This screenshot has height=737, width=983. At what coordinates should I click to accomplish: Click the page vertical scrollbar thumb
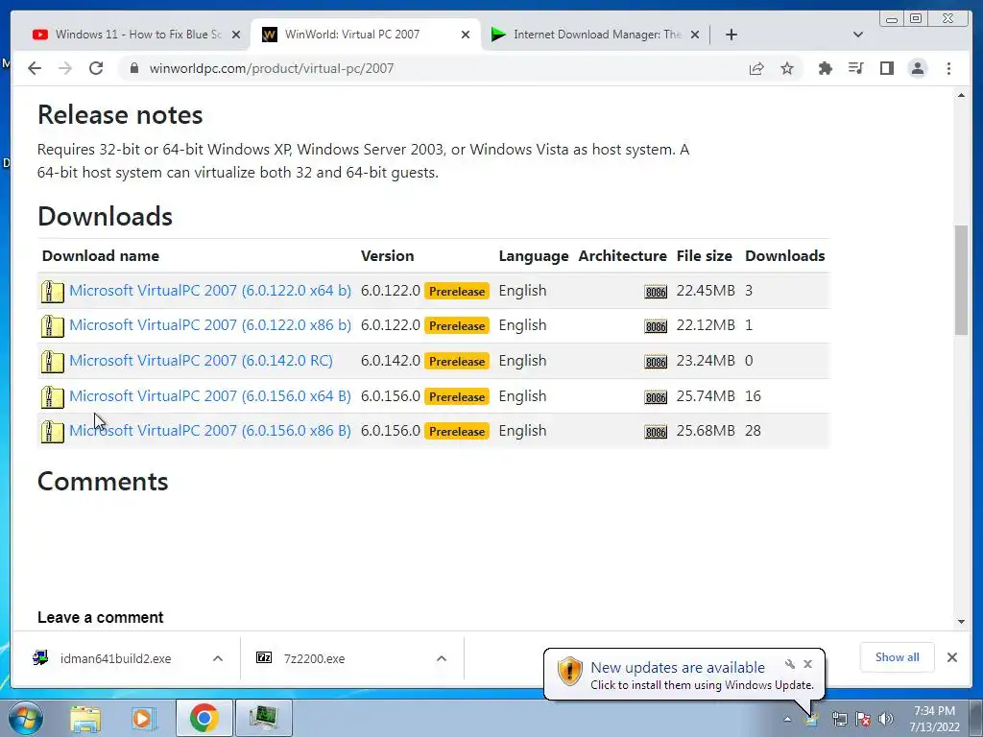[962, 280]
